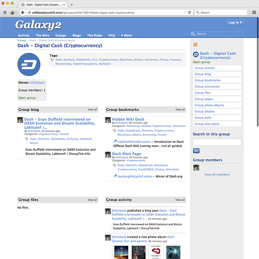Open the Dash General (fun and games) album link
Screen dimensions: 259x259
143,239
